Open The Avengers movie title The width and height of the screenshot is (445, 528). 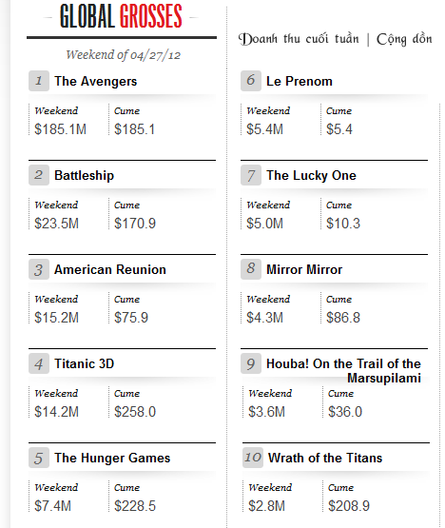[x=96, y=82]
